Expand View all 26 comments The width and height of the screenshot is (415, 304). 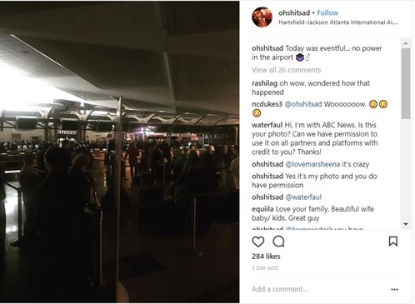point(287,70)
